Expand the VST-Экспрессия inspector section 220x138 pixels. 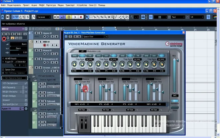click(14, 83)
